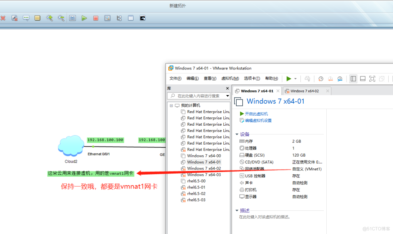Toggle the library sidebar view icon
The height and width of the screenshot is (234, 393).
353,79
